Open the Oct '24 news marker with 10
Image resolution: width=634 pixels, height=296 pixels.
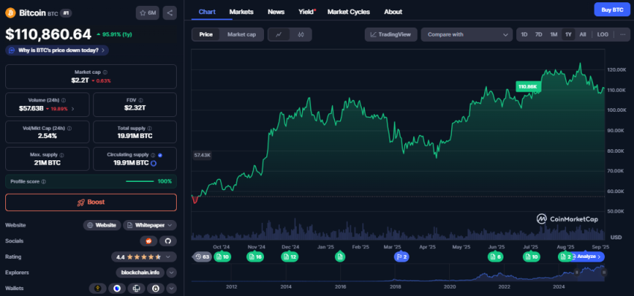point(222,256)
